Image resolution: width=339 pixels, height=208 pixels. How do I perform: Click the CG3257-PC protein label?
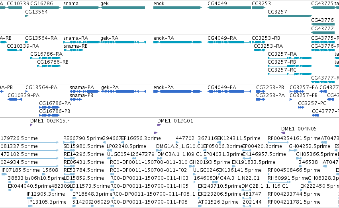[312, 103]
